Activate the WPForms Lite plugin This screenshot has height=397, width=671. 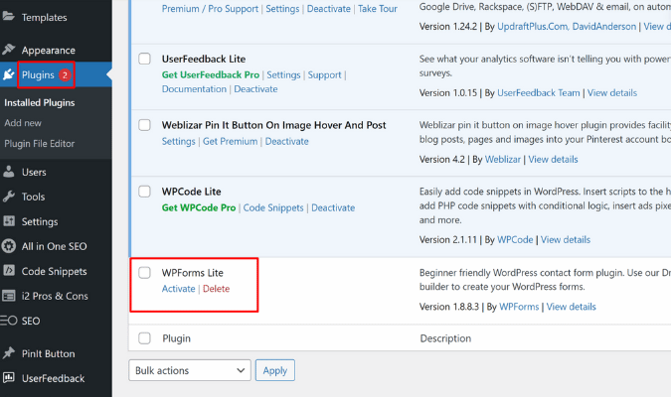[179, 289]
